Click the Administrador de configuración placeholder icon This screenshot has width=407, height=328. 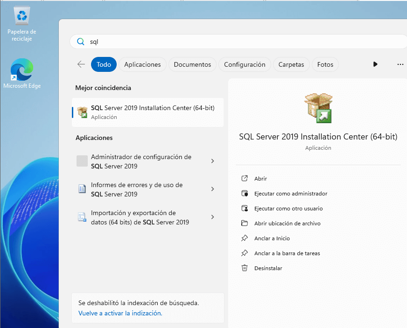click(x=82, y=161)
